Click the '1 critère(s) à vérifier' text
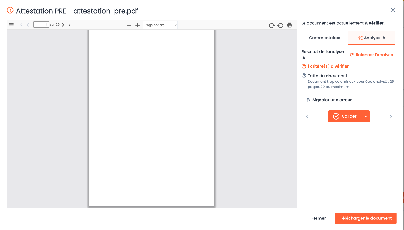 328,66
